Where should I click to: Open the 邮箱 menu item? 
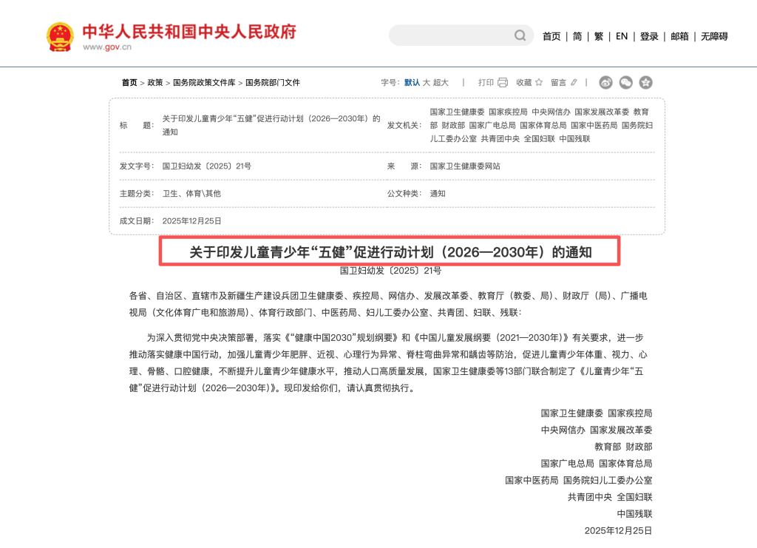[679, 36]
